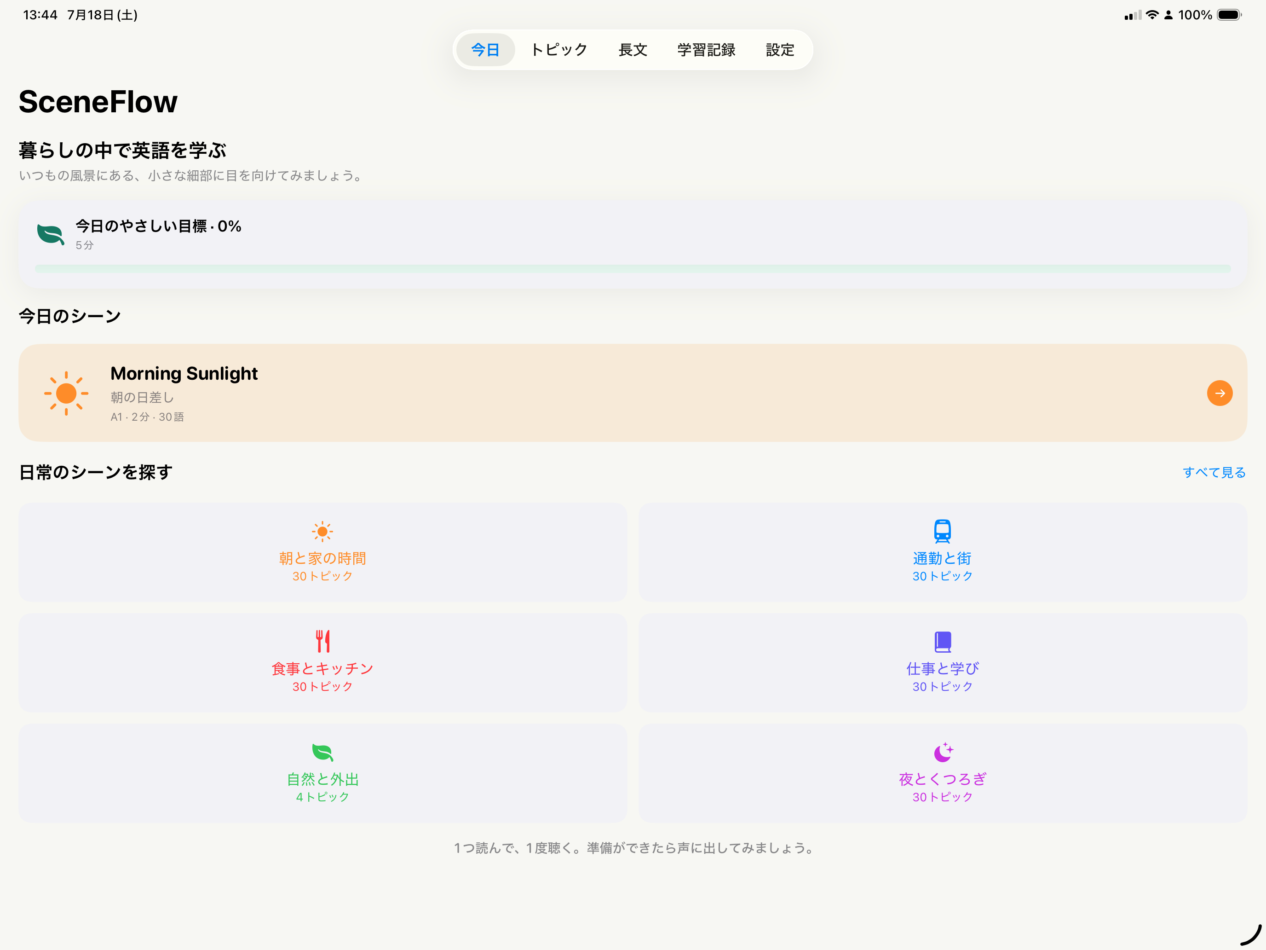This screenshot has width=1266, height=950.
Task: Open the 朝と家の時間 category label
Action: [322, 558]
